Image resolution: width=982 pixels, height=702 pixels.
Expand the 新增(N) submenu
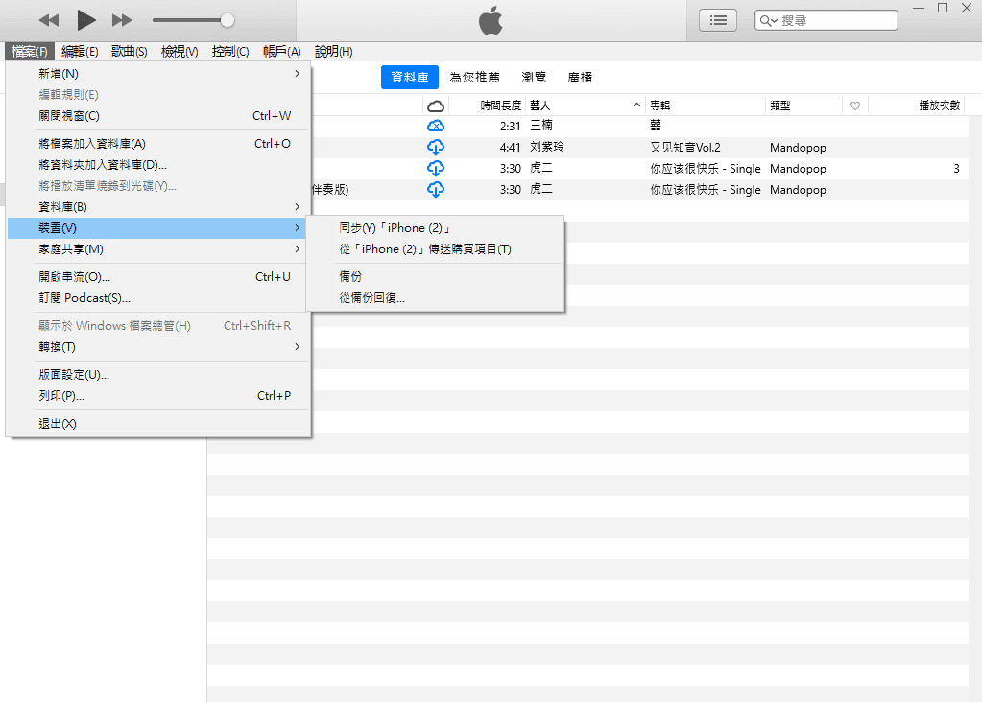click(158, 74)
